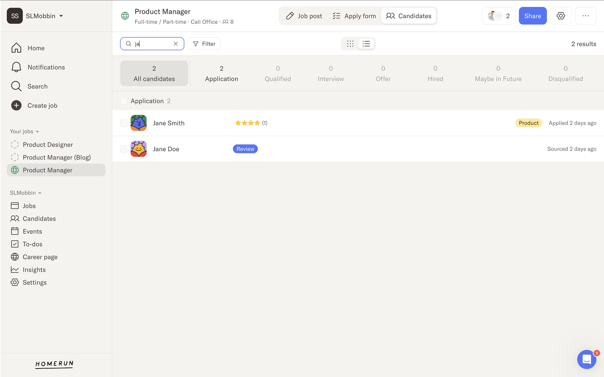
Task: Switch to the Job post tab
Action: click(x=304, y=16)
